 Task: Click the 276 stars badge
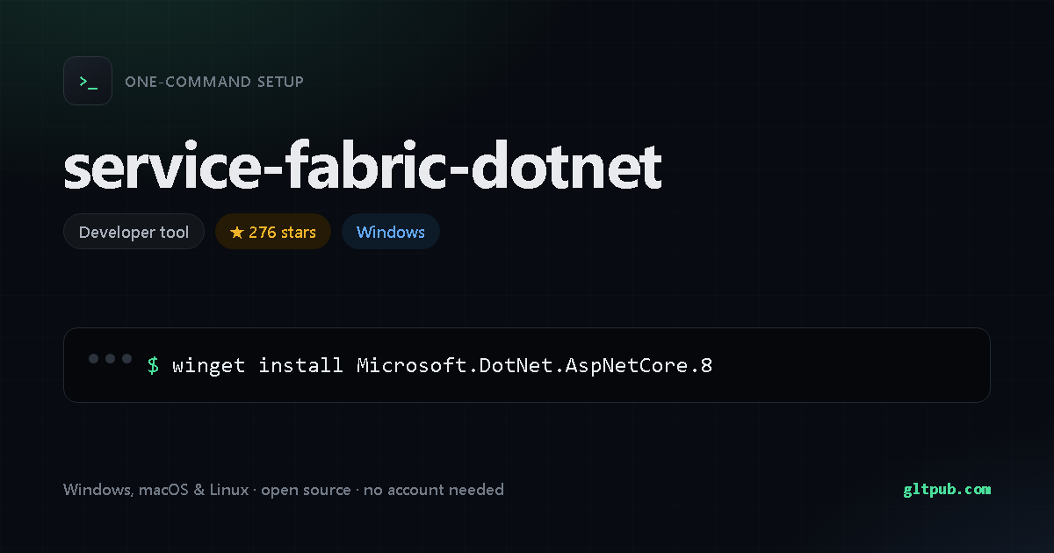(273, 232)
